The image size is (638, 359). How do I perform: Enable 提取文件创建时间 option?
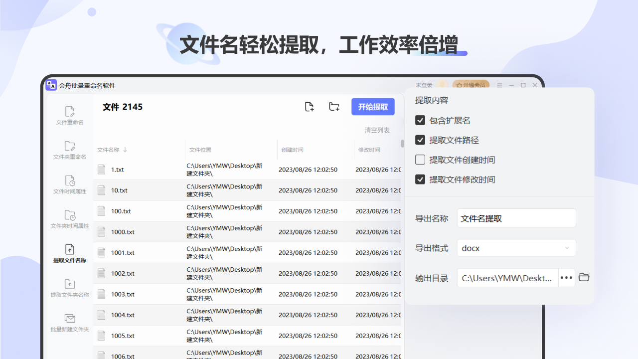(420, 160)
